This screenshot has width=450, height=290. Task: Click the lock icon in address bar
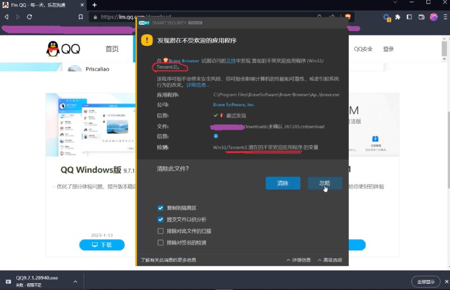[95, 17]
